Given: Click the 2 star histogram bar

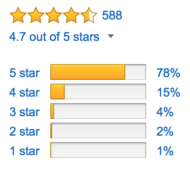Looking at the screenshot, I should [98, 131].
